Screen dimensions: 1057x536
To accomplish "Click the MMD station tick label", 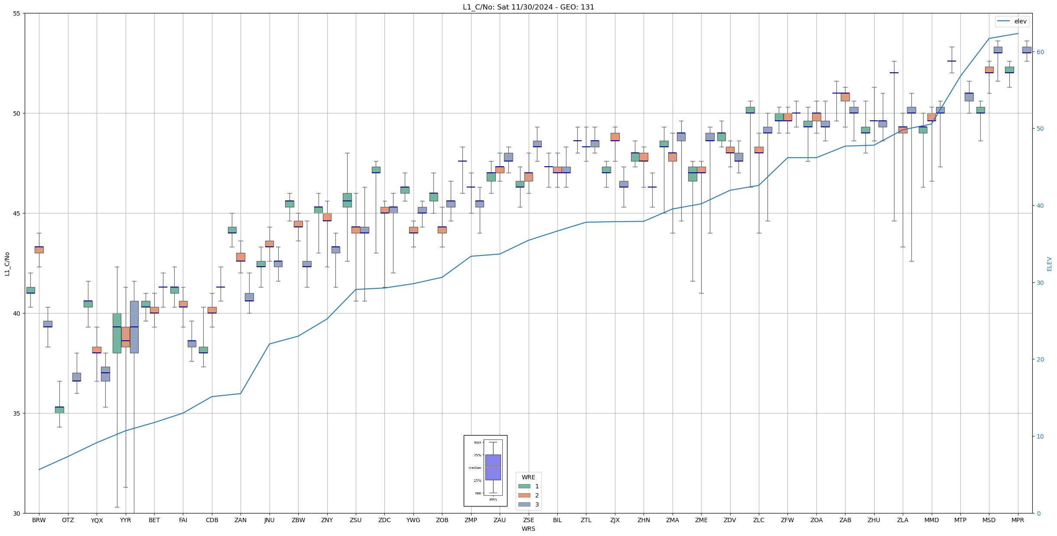I will 931,520.
